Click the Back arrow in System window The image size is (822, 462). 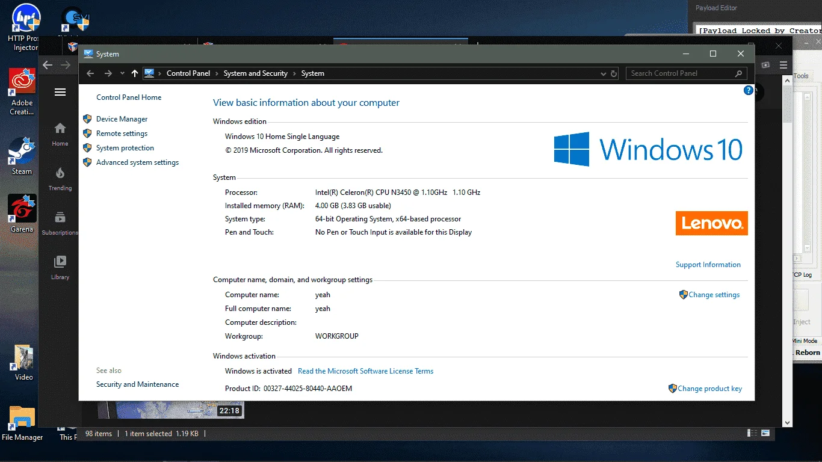(x=90, y=73)
